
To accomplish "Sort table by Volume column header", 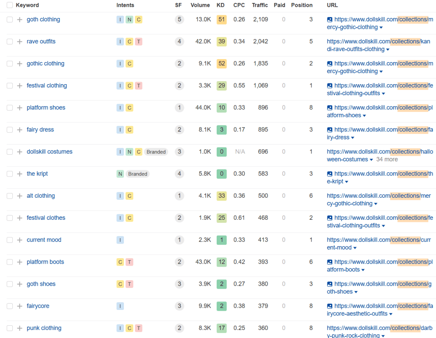I will click(x=200, y=6).
